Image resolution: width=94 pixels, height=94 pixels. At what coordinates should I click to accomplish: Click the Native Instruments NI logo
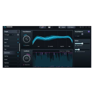(90, 27)
